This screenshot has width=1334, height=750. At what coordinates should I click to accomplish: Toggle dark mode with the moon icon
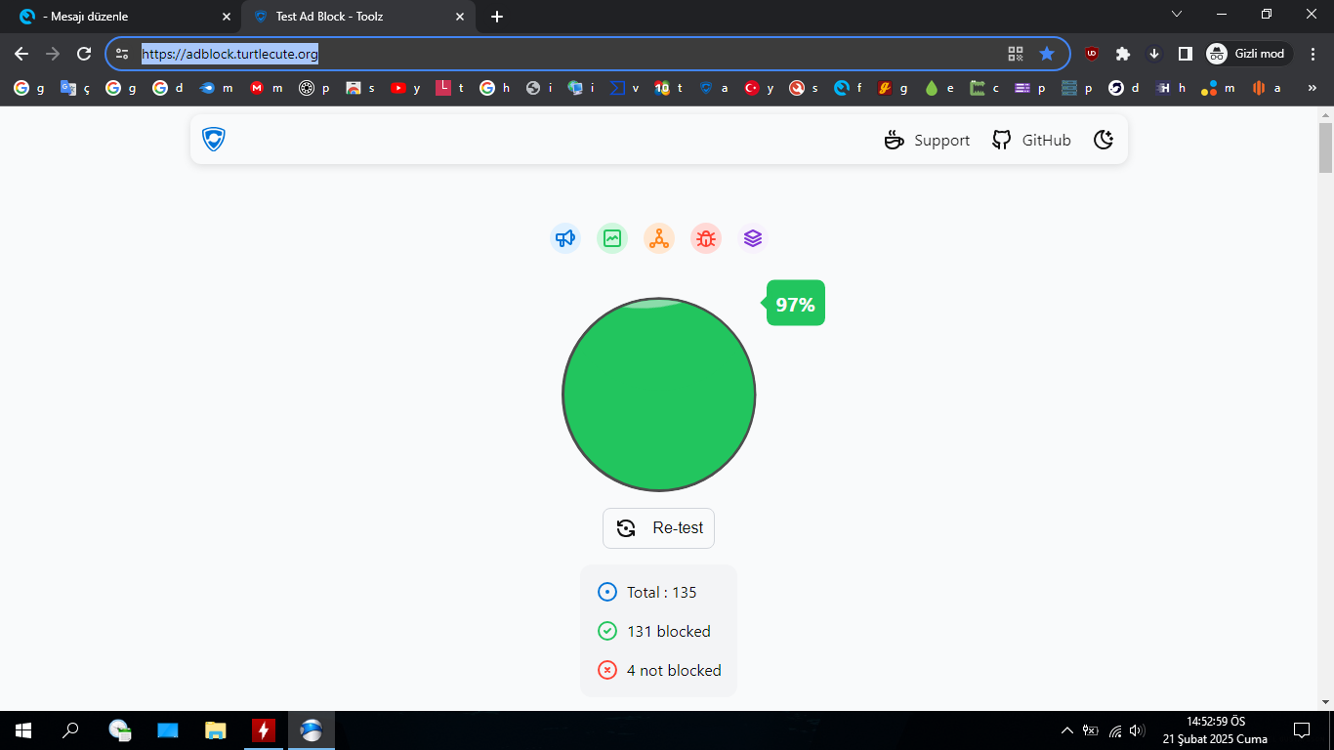click(x=1104, y=140)
